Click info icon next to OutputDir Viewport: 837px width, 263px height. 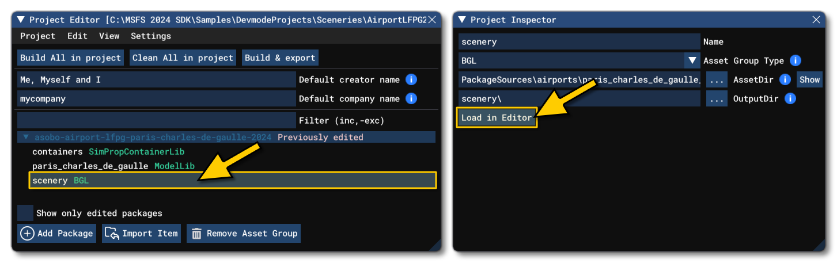[x=790, y=99]
